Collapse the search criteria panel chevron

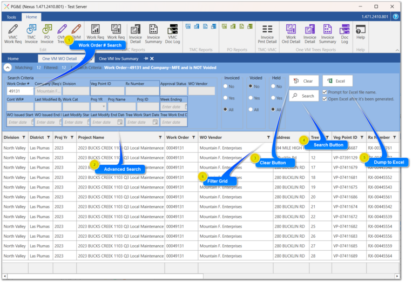pos(8,68)
